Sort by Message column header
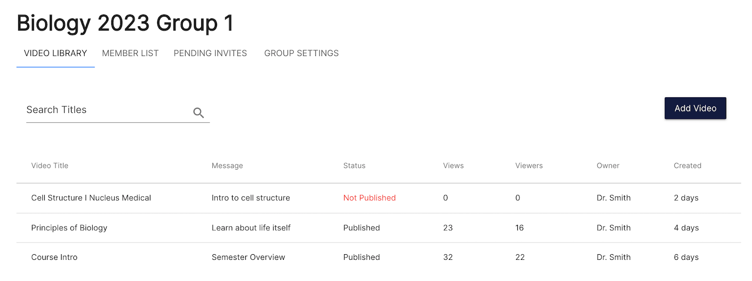 pos(227,166)
